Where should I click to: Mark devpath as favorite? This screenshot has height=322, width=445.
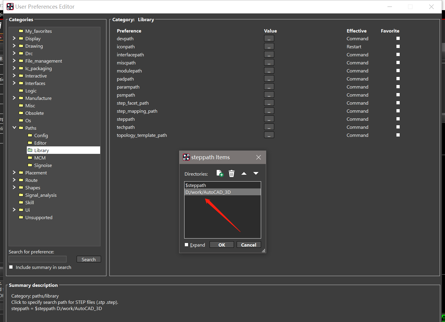398,38
